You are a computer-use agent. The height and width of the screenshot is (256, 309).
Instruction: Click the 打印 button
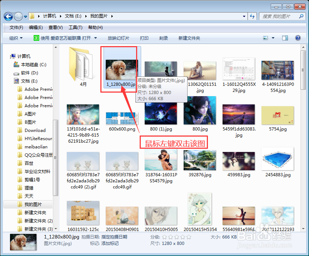coord(144,38)
